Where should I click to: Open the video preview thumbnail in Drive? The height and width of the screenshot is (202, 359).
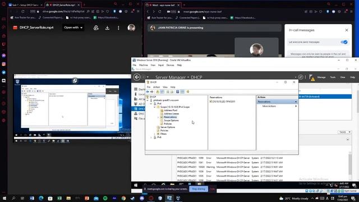(x=72, y=109)
